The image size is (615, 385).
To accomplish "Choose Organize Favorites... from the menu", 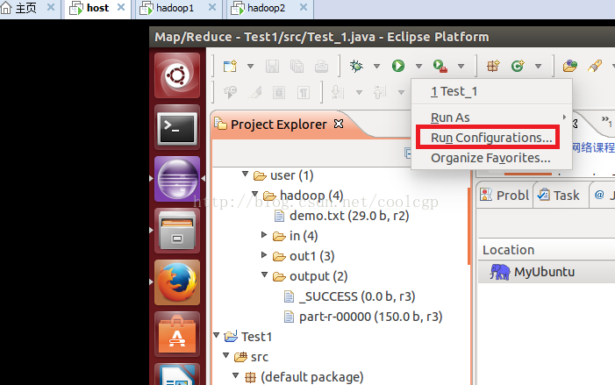I will click(491, 158).
